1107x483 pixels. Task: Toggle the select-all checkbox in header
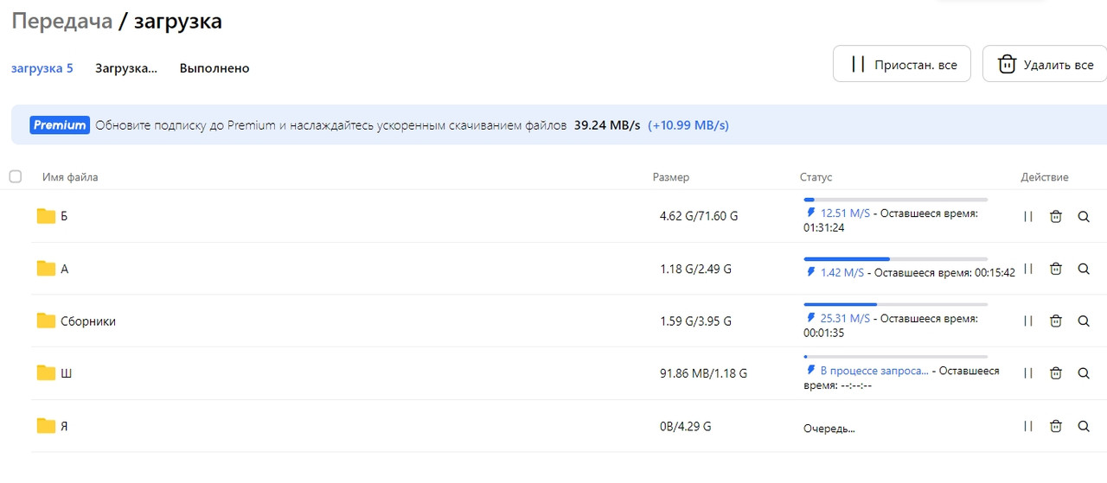pyautogui.click(x=16, y=176)
